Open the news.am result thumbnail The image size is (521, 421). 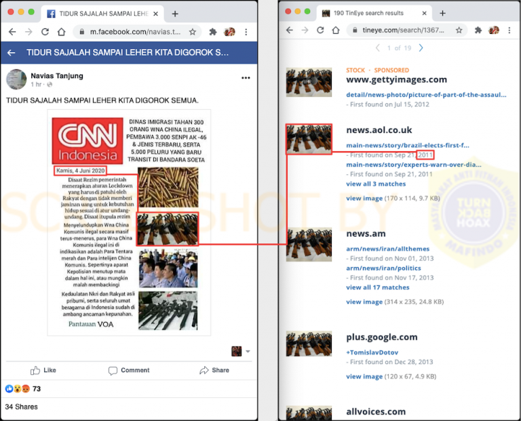pyautogui.click(x=309, y=244)
